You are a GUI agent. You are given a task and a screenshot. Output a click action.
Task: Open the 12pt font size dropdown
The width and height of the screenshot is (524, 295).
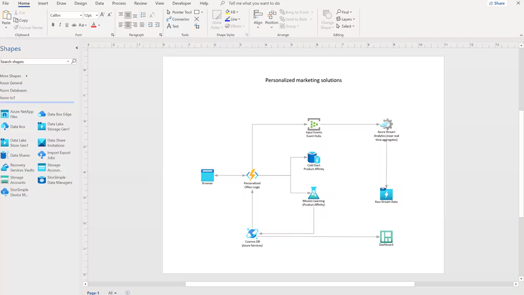tap(96, 15)
